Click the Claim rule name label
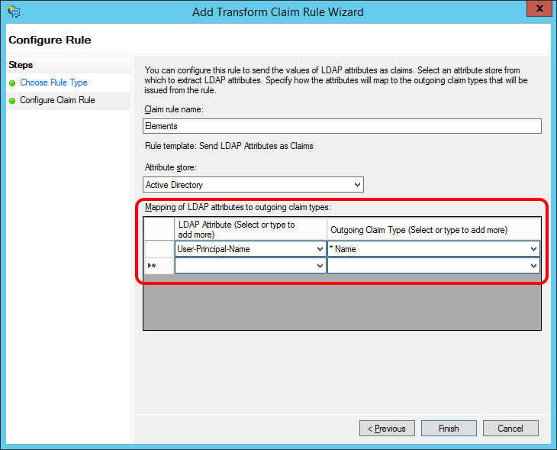Image resolution: width=557 pixels, height=450 pixels. 174,109
